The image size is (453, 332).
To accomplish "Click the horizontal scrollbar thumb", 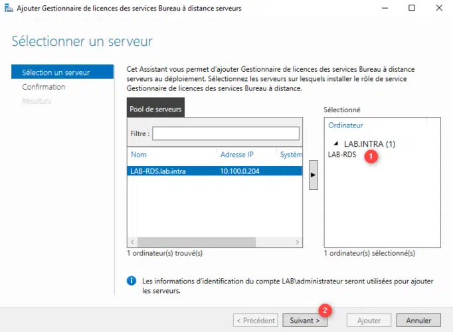I will click(197, 242).
